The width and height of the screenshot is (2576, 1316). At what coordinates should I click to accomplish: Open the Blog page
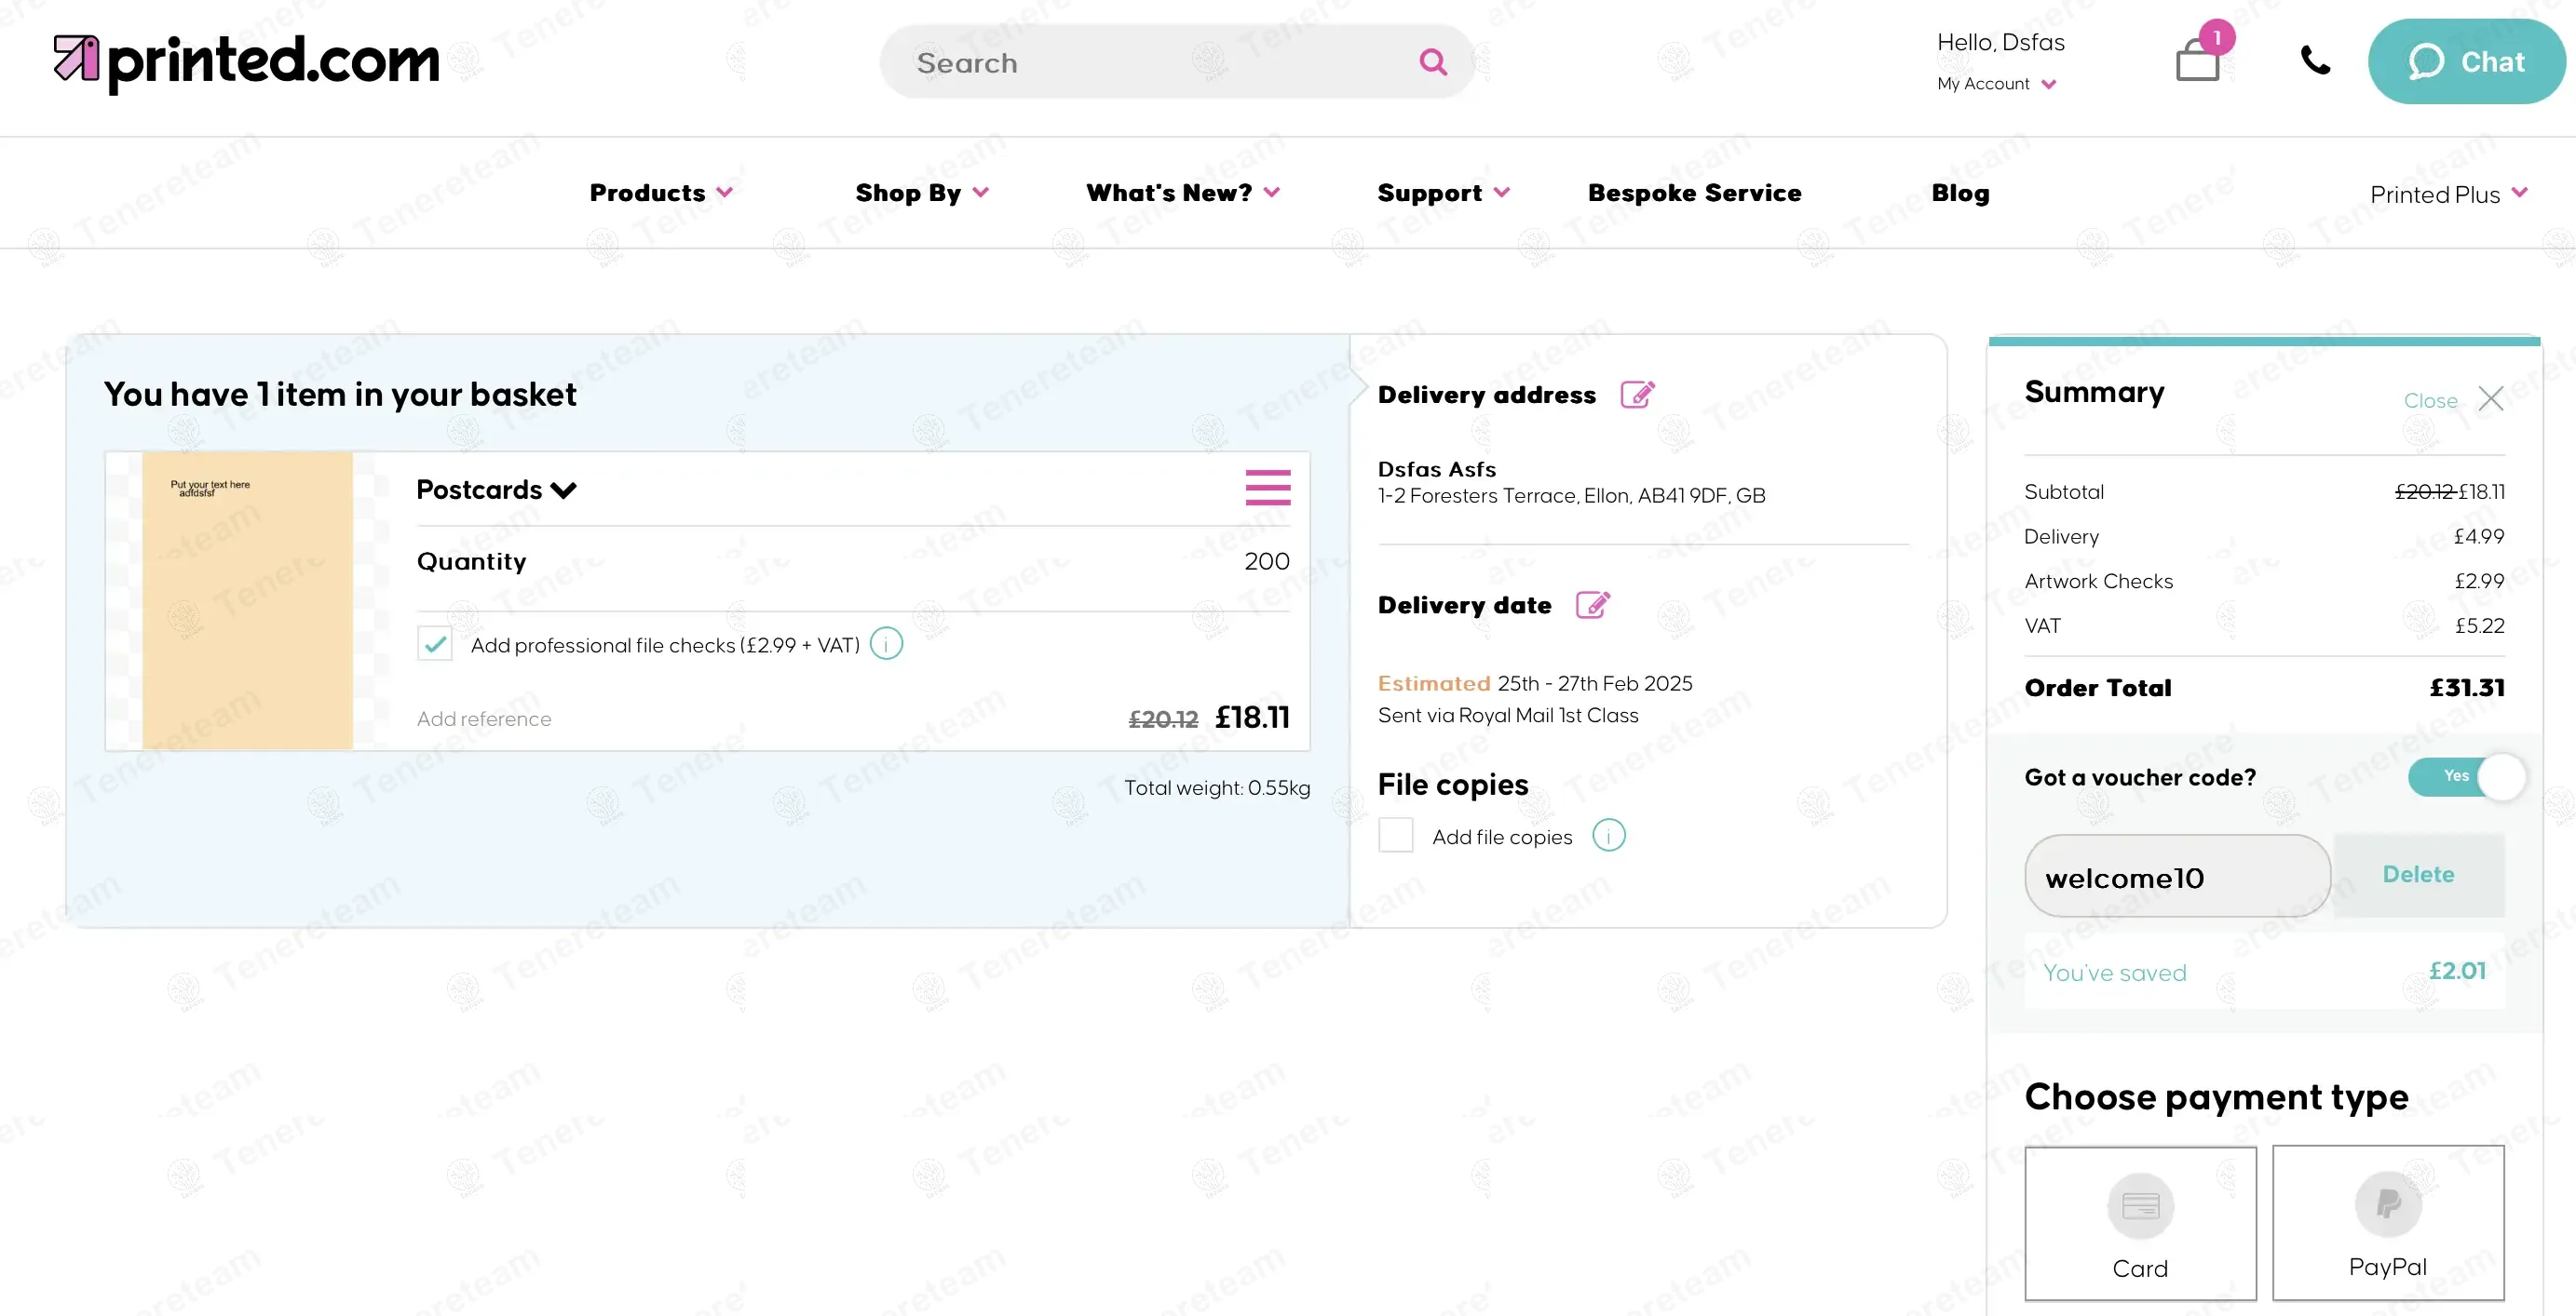[x=1959, y=193]
